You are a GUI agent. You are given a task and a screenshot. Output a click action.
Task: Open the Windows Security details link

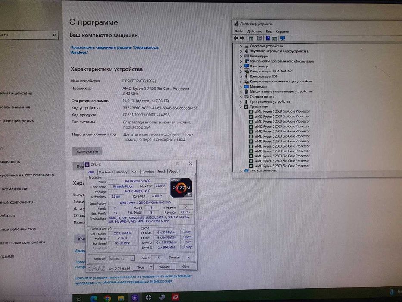click(115, 50)
